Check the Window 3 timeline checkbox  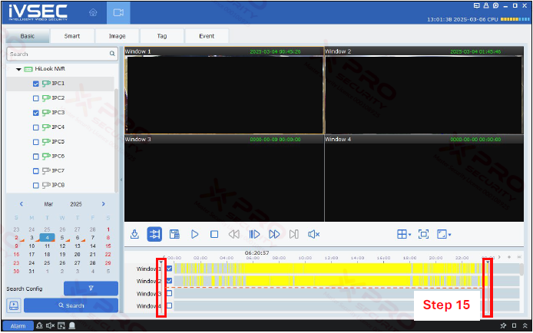(169, 293)
